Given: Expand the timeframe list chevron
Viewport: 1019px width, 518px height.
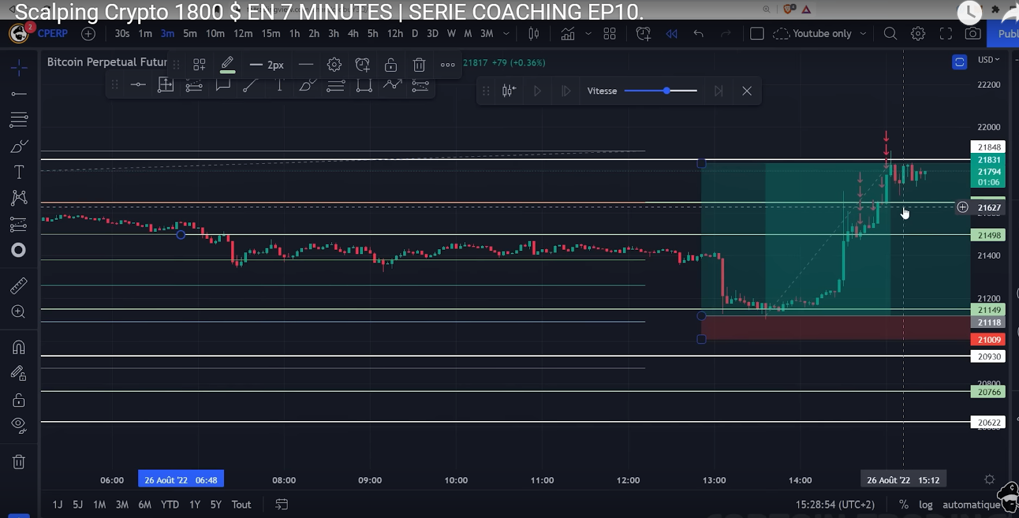Looking at the screenshot, I should pyautogui.click(x=506, y=34).
